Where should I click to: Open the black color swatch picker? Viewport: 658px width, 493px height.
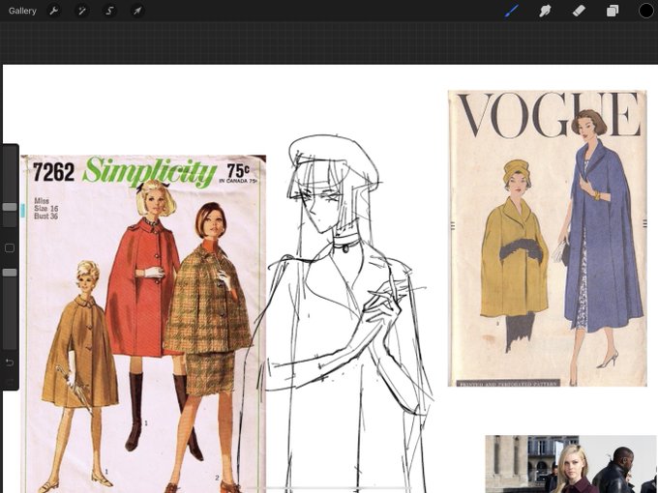pos(646,11)
